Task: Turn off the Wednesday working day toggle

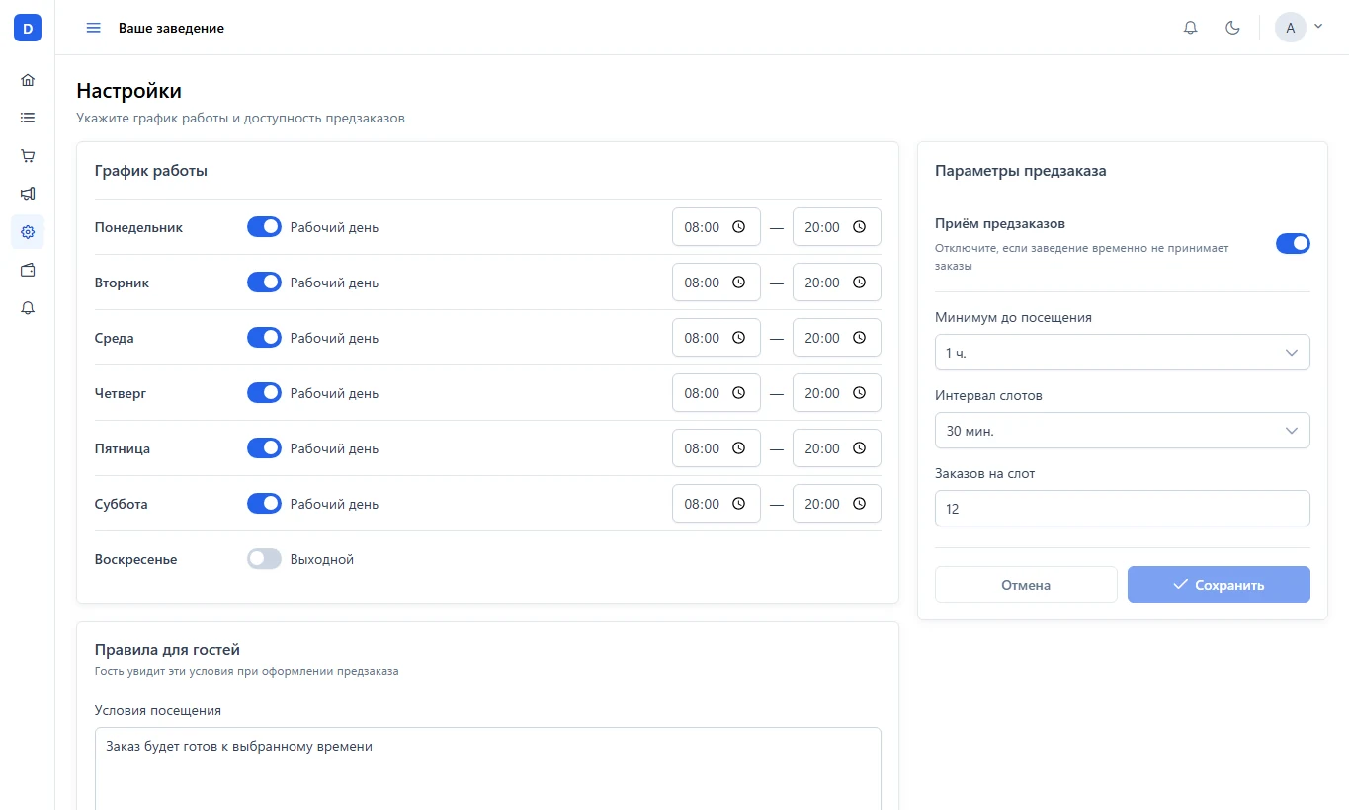Action: coord(264,338)
